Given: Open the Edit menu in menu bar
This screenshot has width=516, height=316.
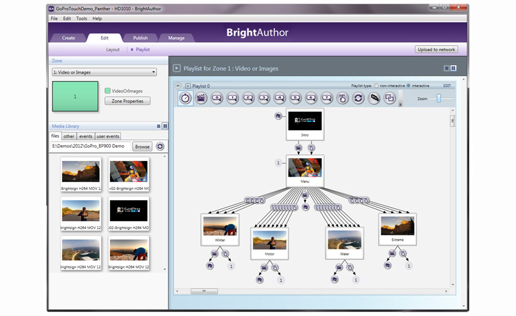Looking at the screenshot, I should point(67,19).
